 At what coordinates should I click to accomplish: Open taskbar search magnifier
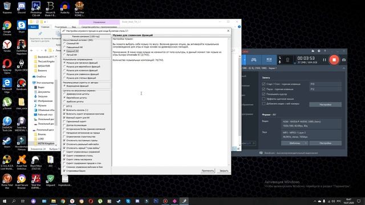14,201
